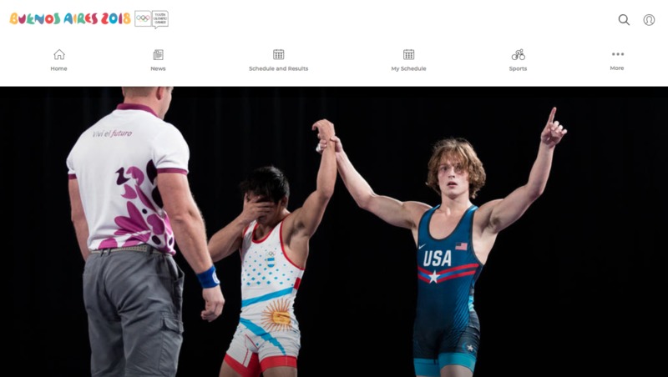Click the user profile account icon

[649, 19]
